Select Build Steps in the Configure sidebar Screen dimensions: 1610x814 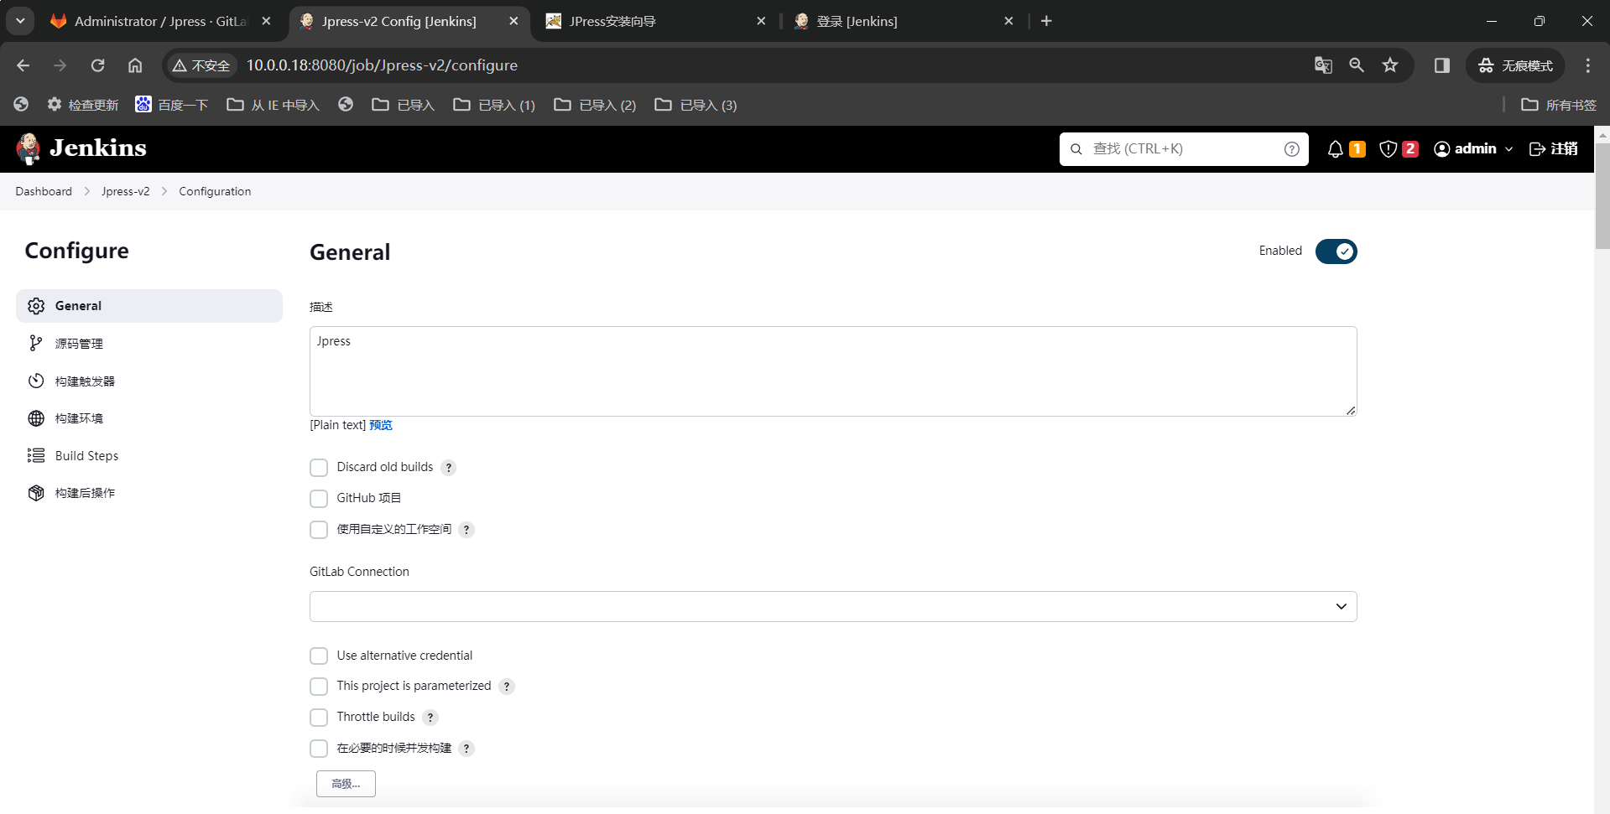click(x=149, y=455)
